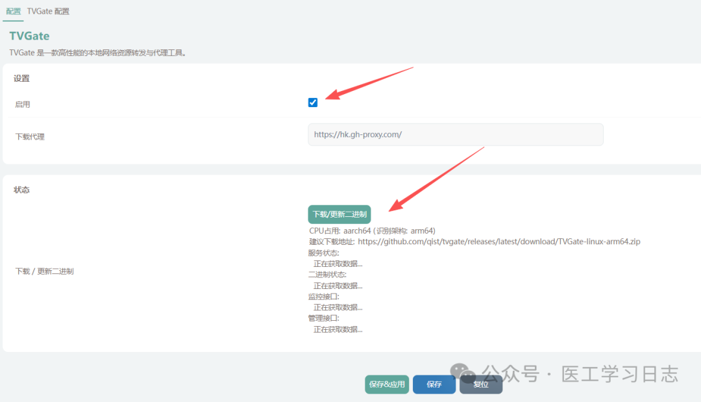The width and height of the screenshot is (701, 402).
Task: Click the WeChat logo icon in watermark
Action: (x=462, y=372)
